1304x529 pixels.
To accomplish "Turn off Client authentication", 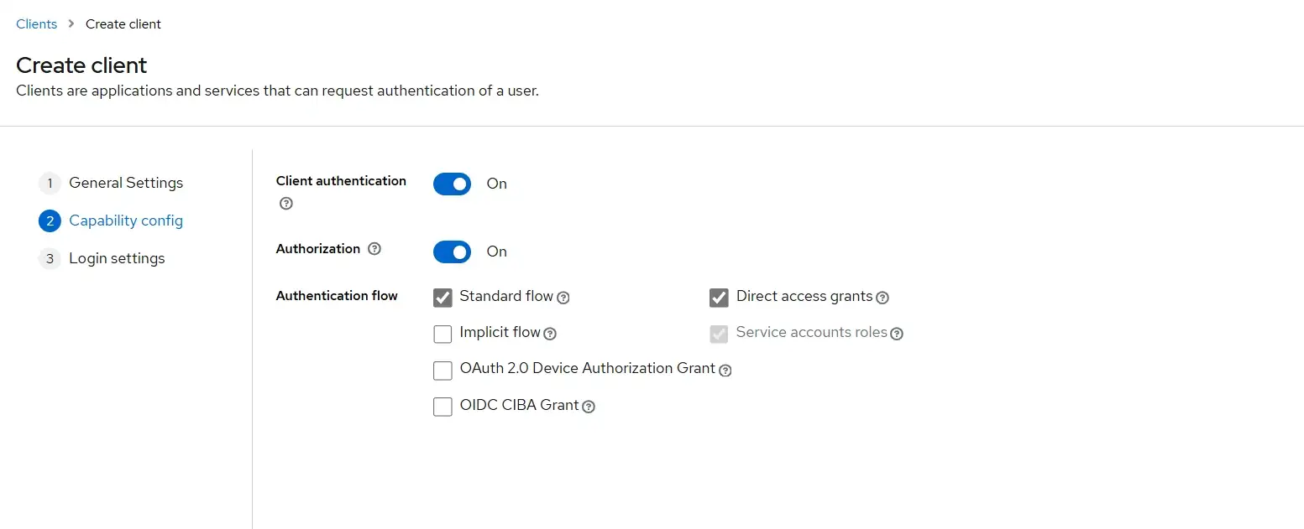I will pos(452,184).
